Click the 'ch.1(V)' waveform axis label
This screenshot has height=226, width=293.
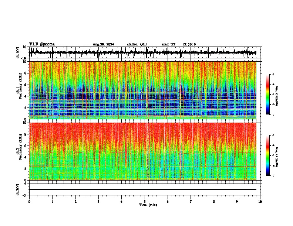click(x=18, y=52)
